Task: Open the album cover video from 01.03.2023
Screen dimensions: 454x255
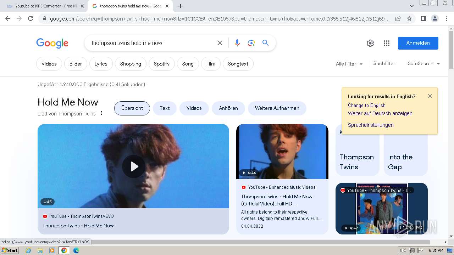Action: [382, 209]
